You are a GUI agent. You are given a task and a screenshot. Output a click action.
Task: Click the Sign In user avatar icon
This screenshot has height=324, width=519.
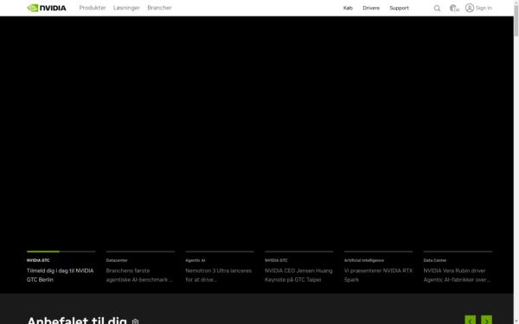click(470, 8)
